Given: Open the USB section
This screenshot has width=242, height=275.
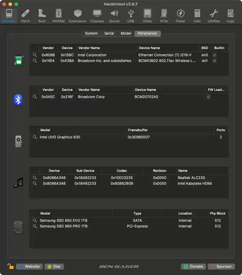Looking at the screenshot, I should tap(131, 15).
